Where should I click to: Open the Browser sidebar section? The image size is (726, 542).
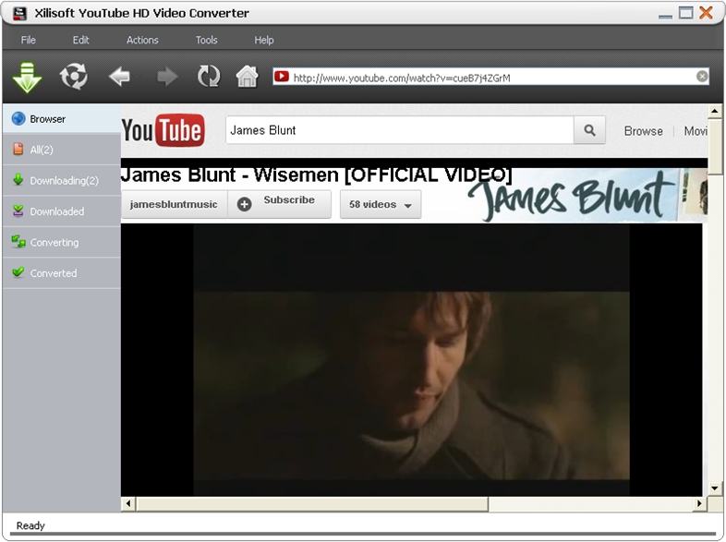(x=62, y=119)
